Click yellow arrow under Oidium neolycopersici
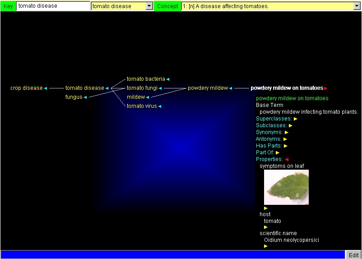The image size is (362, 259). click(x=266, y=246)
